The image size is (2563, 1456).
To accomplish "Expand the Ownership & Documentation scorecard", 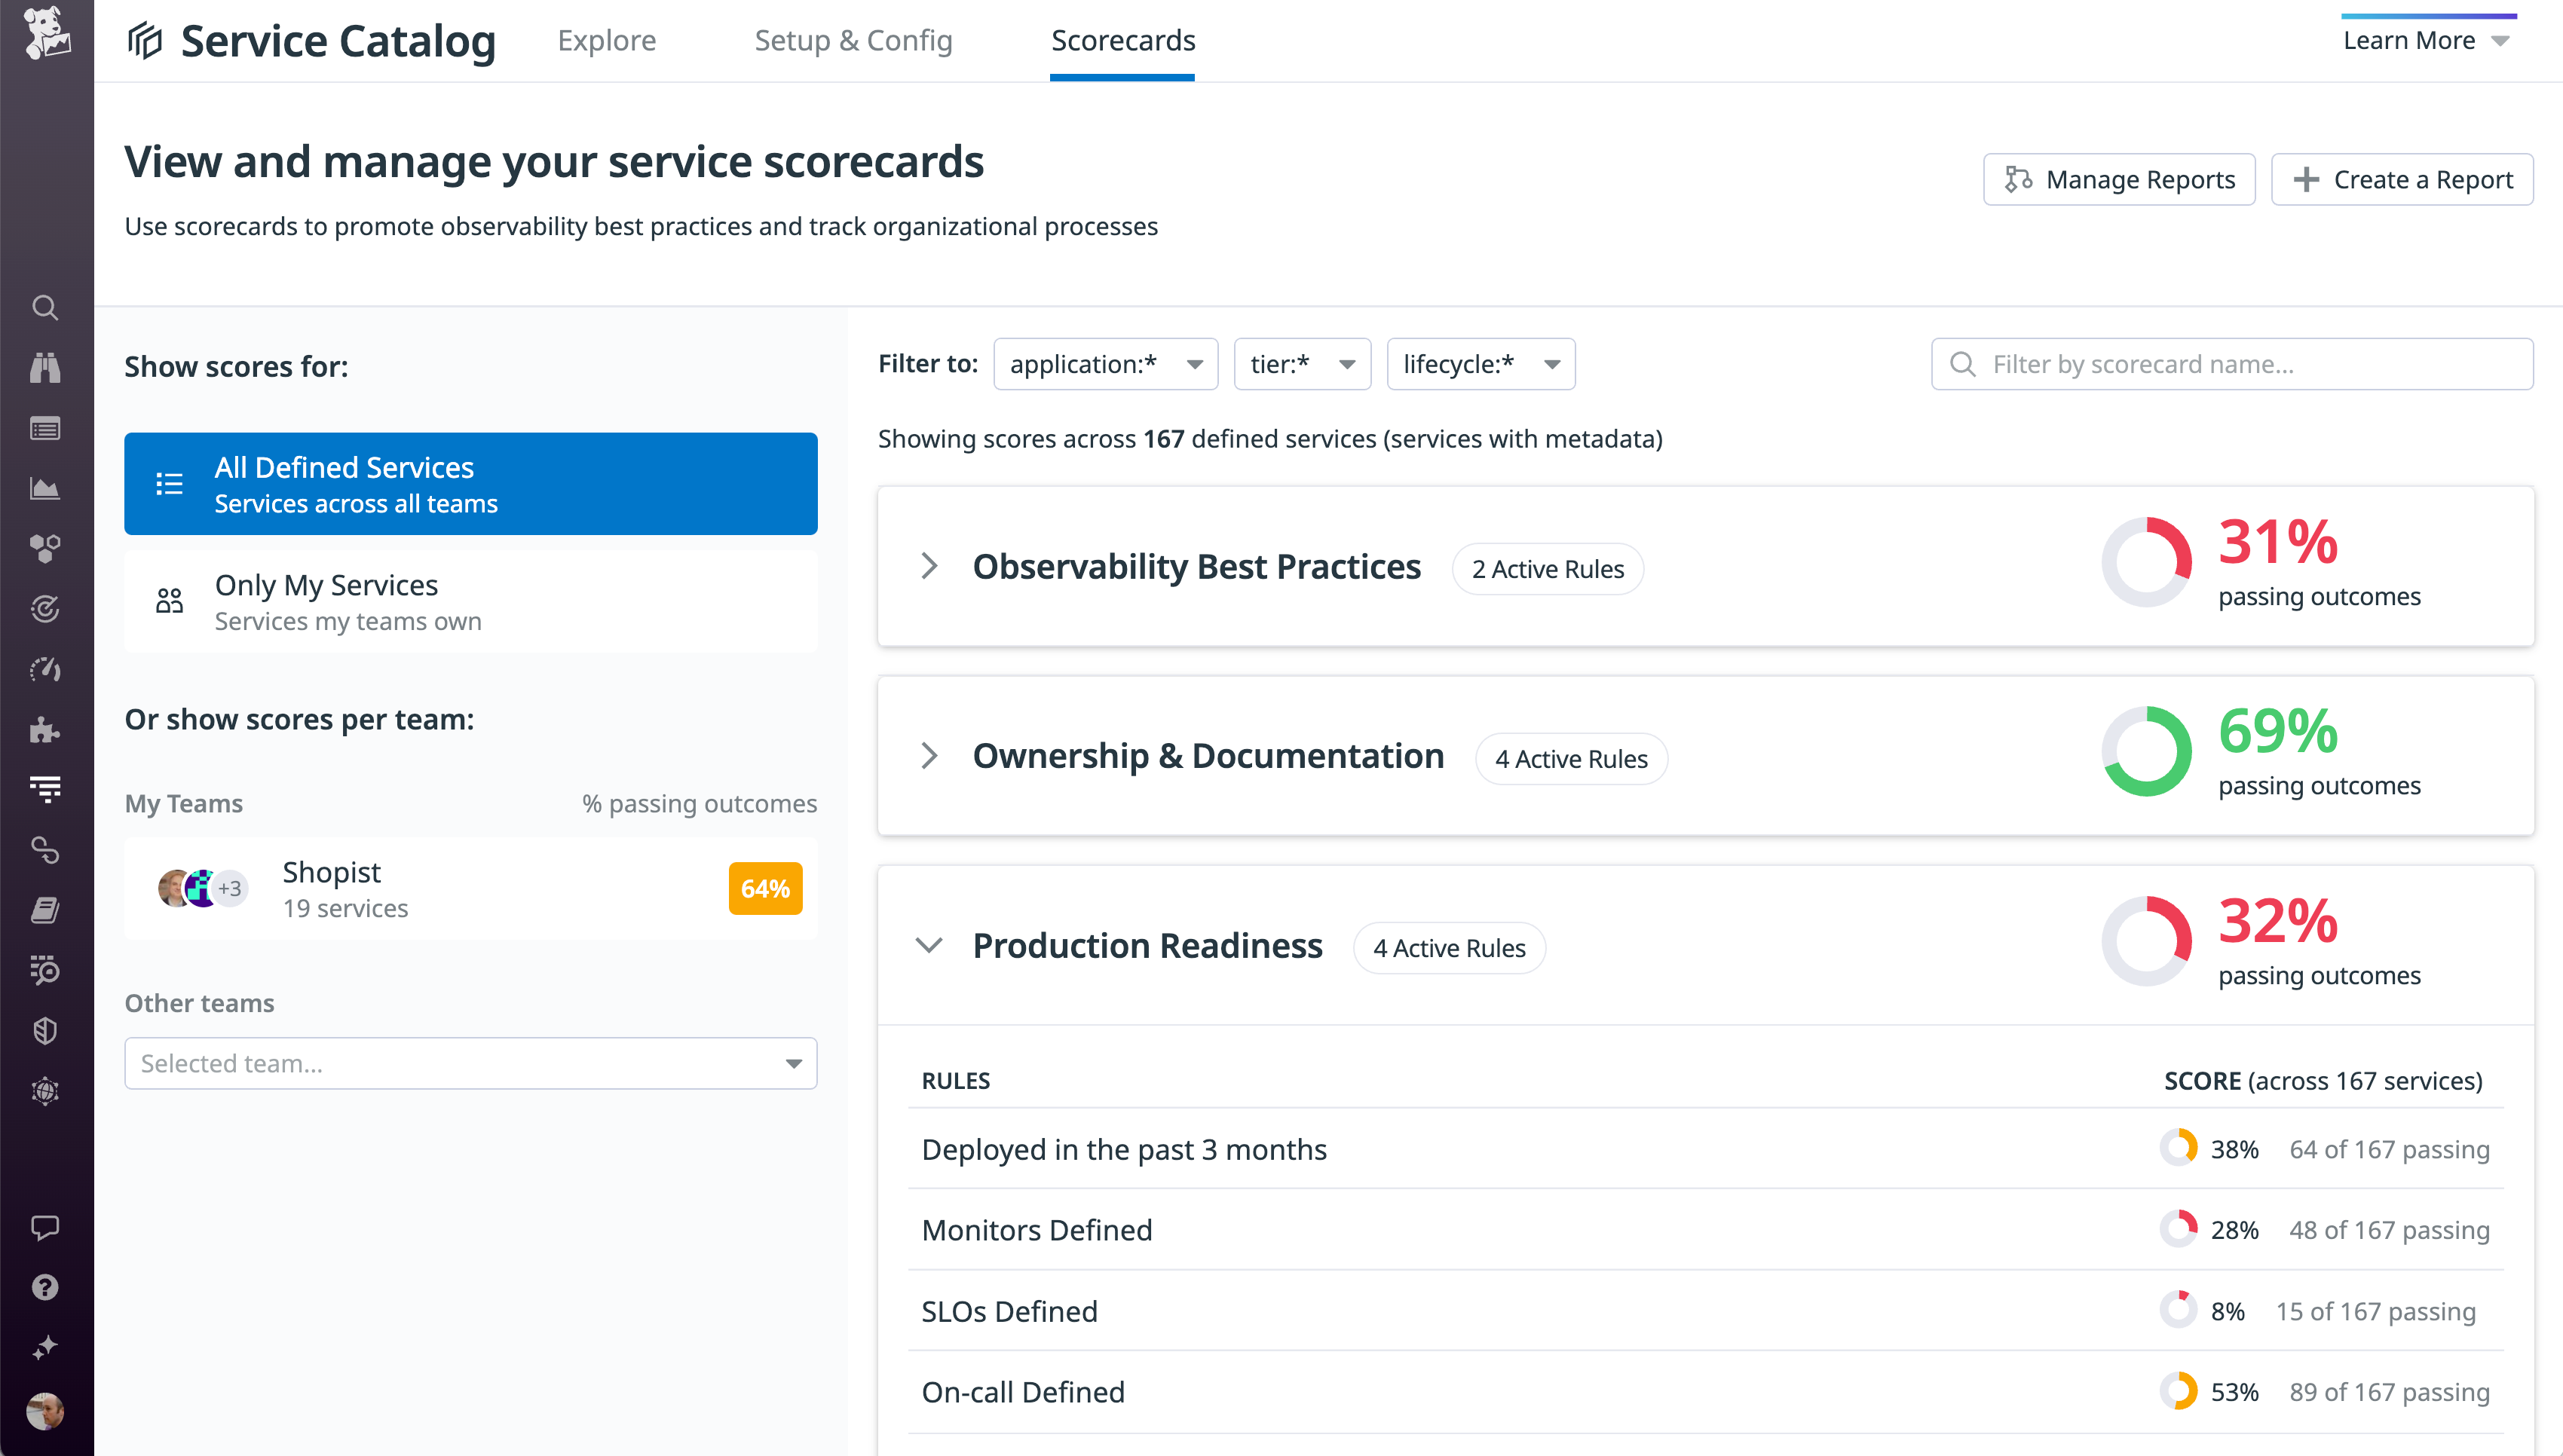I will point(930,756).
